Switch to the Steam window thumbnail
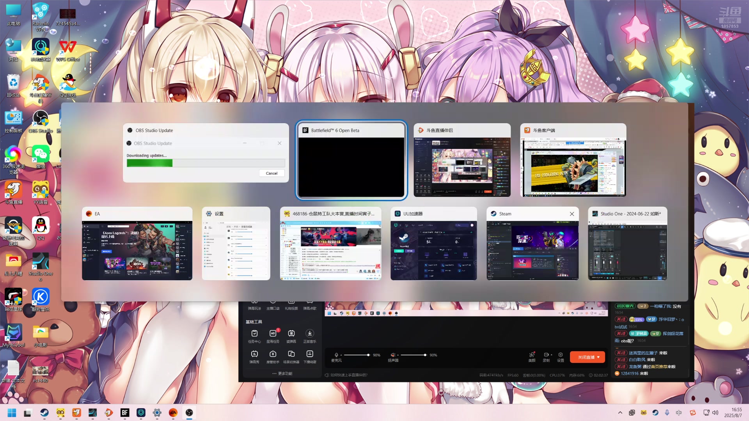The height and width of the screenshot is (421, 749). point(532,243)
